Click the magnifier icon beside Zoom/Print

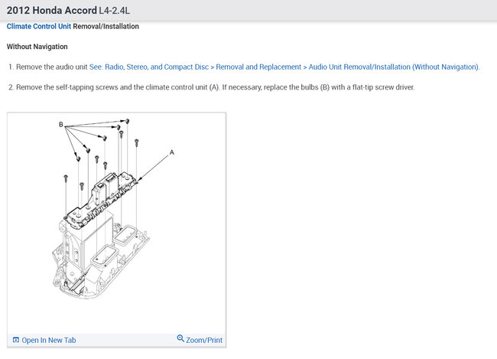(180, 338)
